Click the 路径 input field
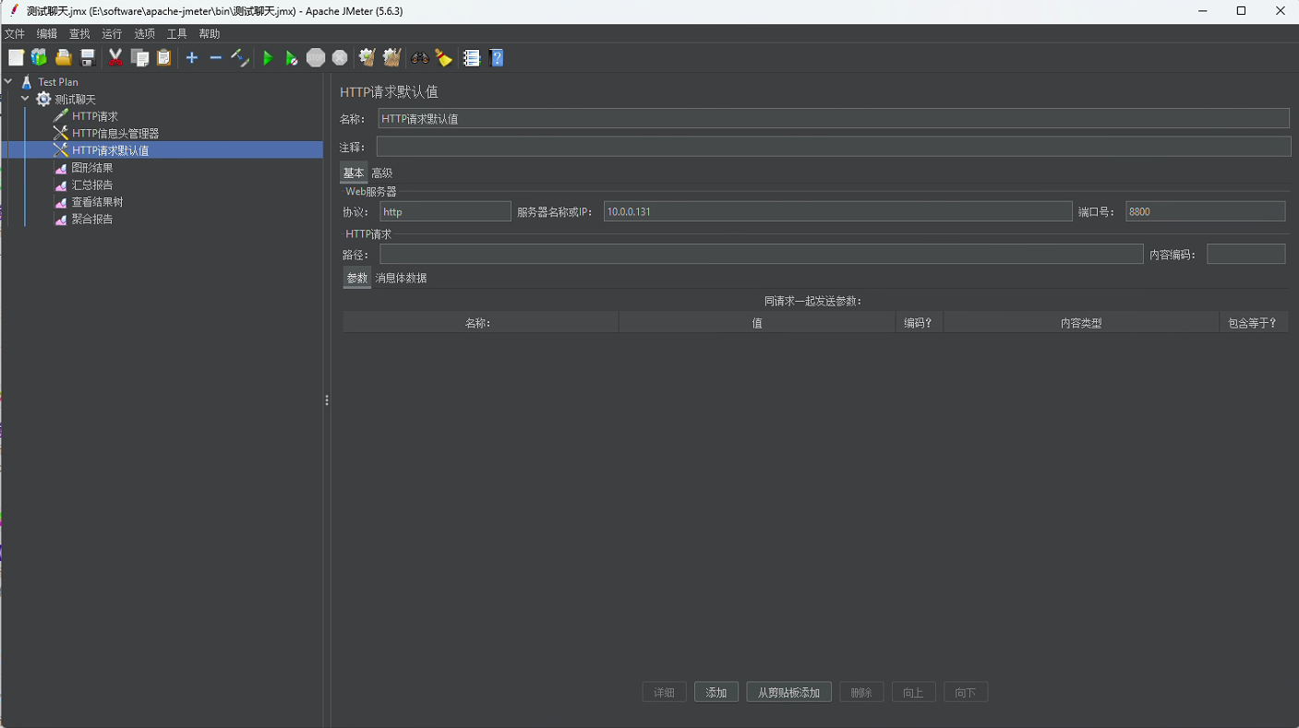The image size is (1299, 728). tap(761, 255)
